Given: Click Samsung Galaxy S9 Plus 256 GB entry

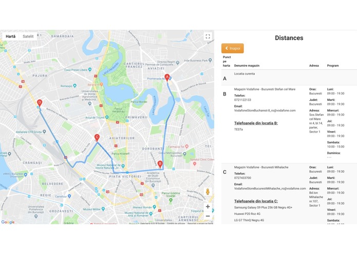Looking at the screenshot, I should point(263,208).
